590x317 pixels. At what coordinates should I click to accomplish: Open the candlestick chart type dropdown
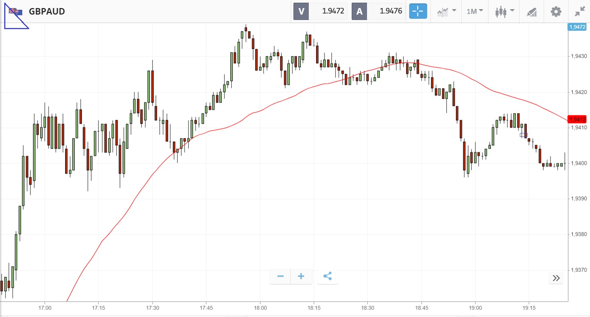coord(504,11)
